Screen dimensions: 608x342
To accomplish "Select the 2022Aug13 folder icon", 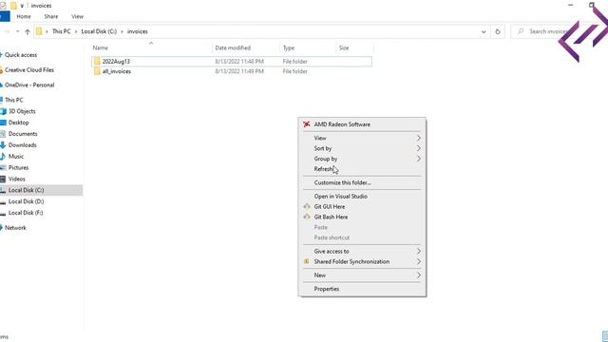I will [97, 61].
